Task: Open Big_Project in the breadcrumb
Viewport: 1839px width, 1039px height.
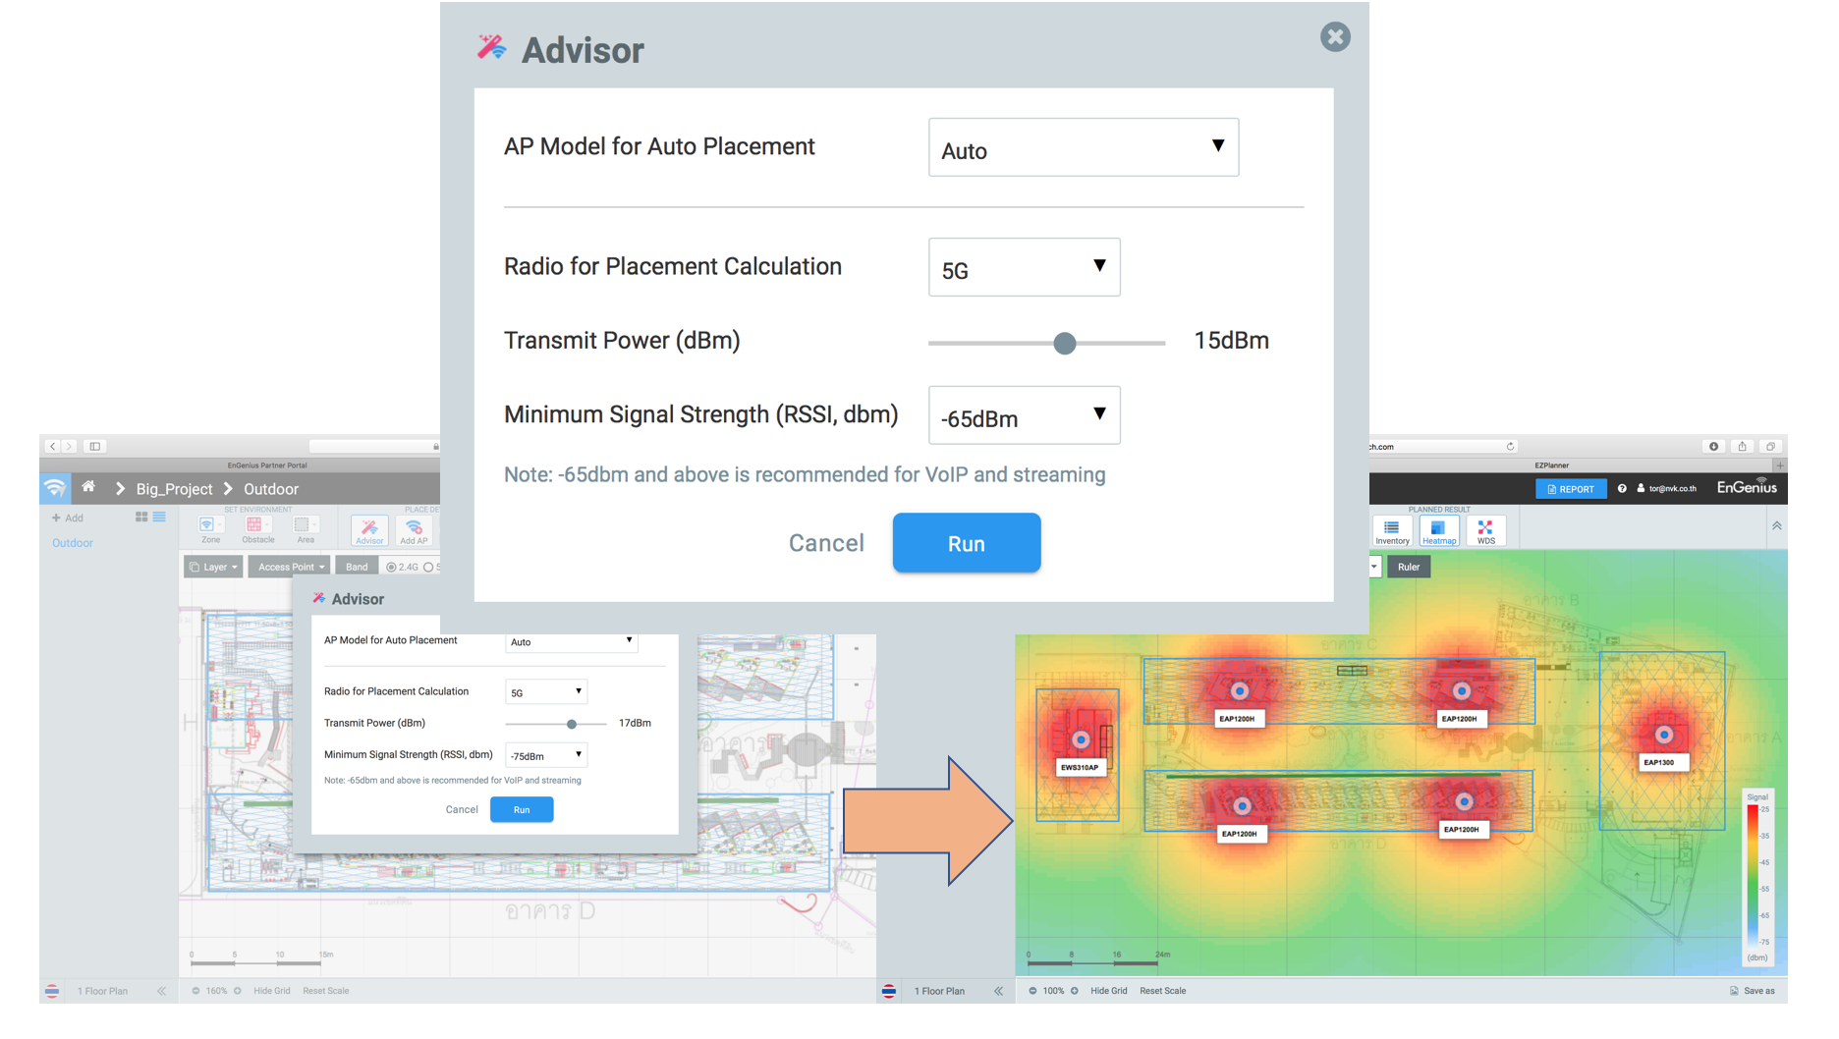Action: [x=174, y=489]
